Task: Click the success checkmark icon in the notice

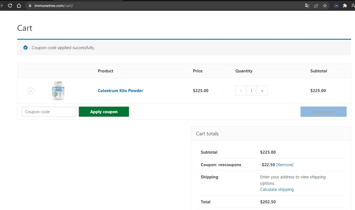Action: 26,48
